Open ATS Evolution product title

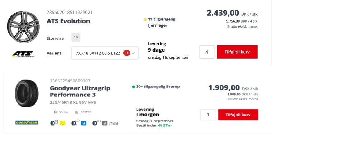click(x=68, y=21)
